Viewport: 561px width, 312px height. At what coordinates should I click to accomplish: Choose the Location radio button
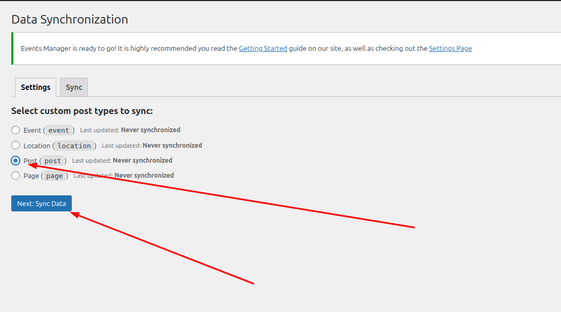pos(16,146)
